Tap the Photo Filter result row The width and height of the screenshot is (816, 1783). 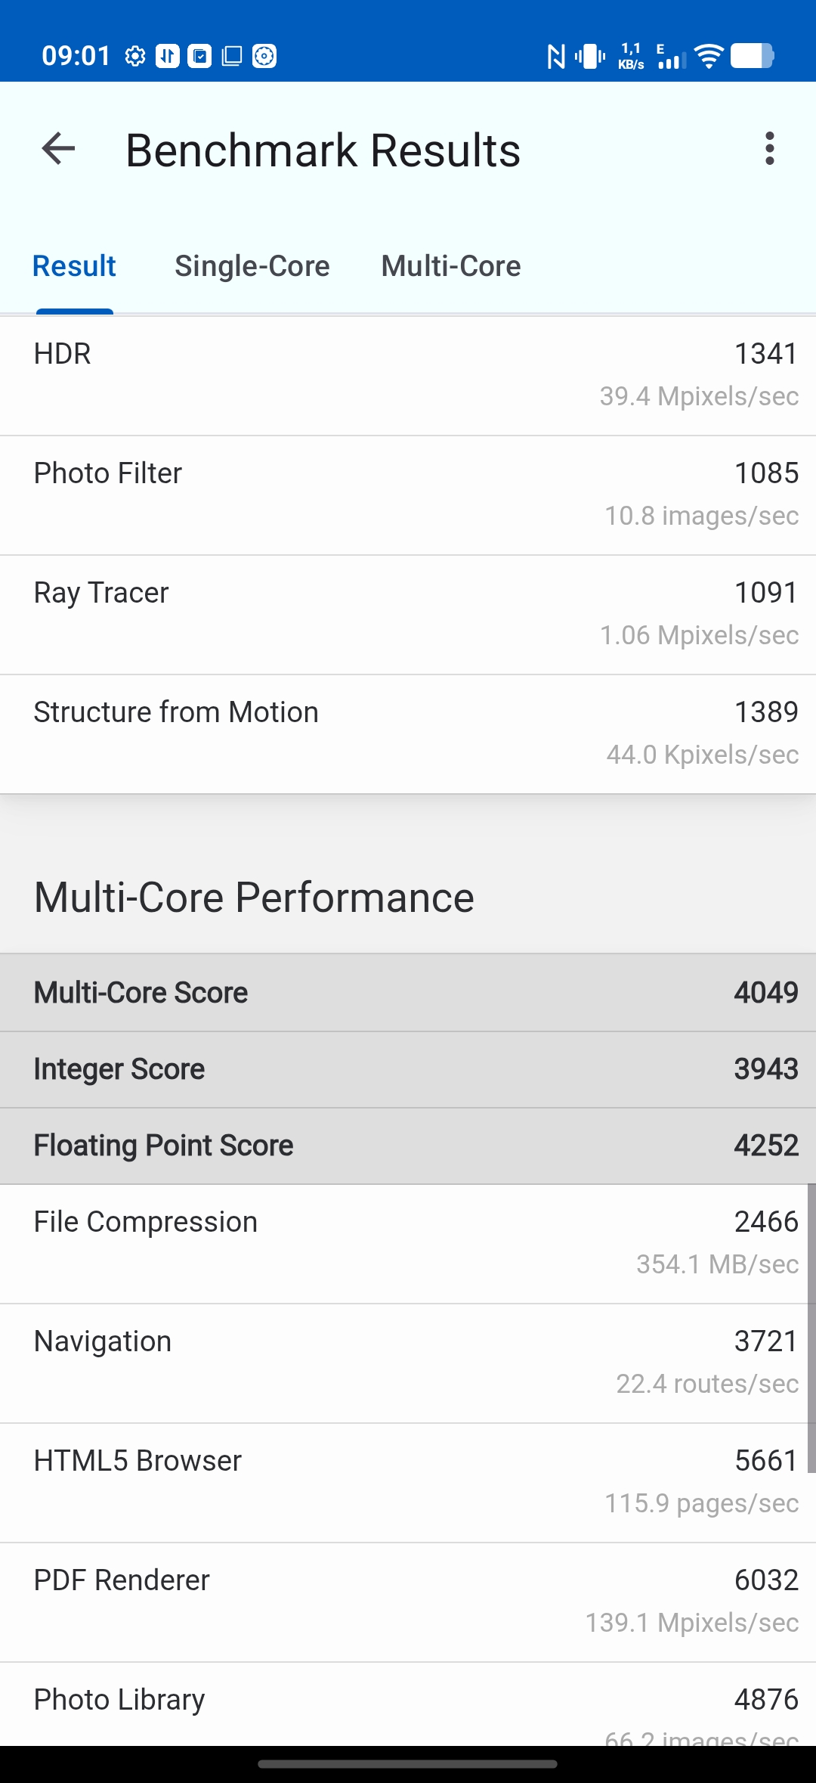pos(408,495)
